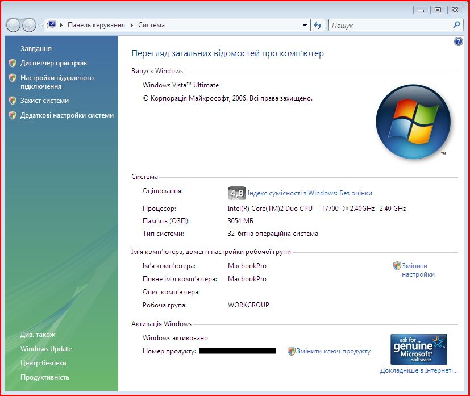Open Центр безпеки in the sidebar
This screenshot has width=470, height=396.
[43, 363]
